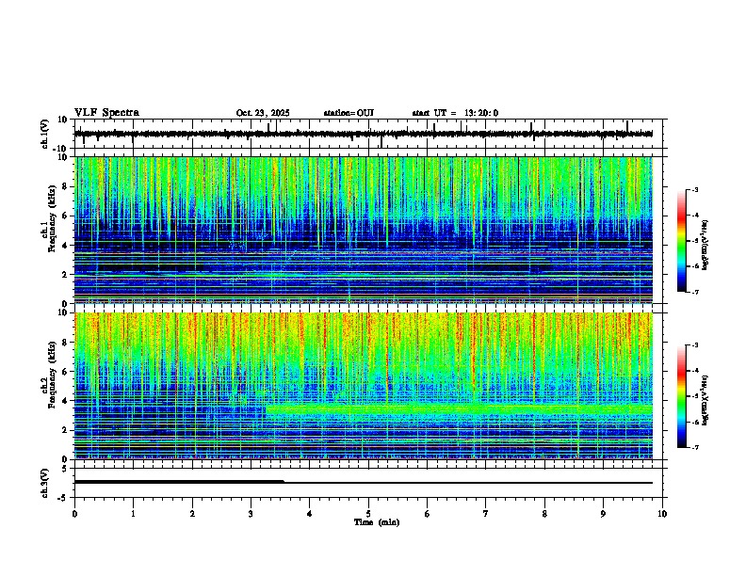Screen dimensions: 746x576
Task: Click inside the ch.1 spectrogram panel
Action: (364, 230)
